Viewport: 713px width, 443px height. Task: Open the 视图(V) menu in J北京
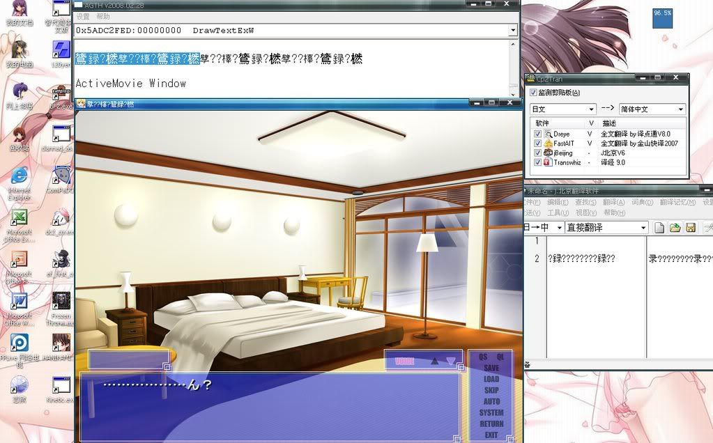click(586, 212)
